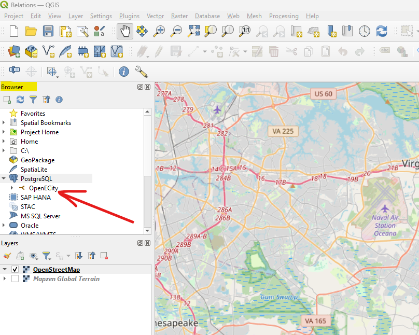
Task: Uncheck OpenStreetMap layer visibility checkbox
Action: 15,269
